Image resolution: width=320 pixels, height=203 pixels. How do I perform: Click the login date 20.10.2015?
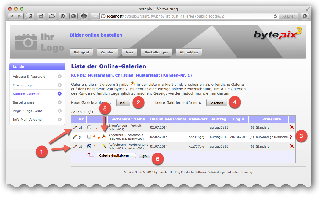pos(239,137)
